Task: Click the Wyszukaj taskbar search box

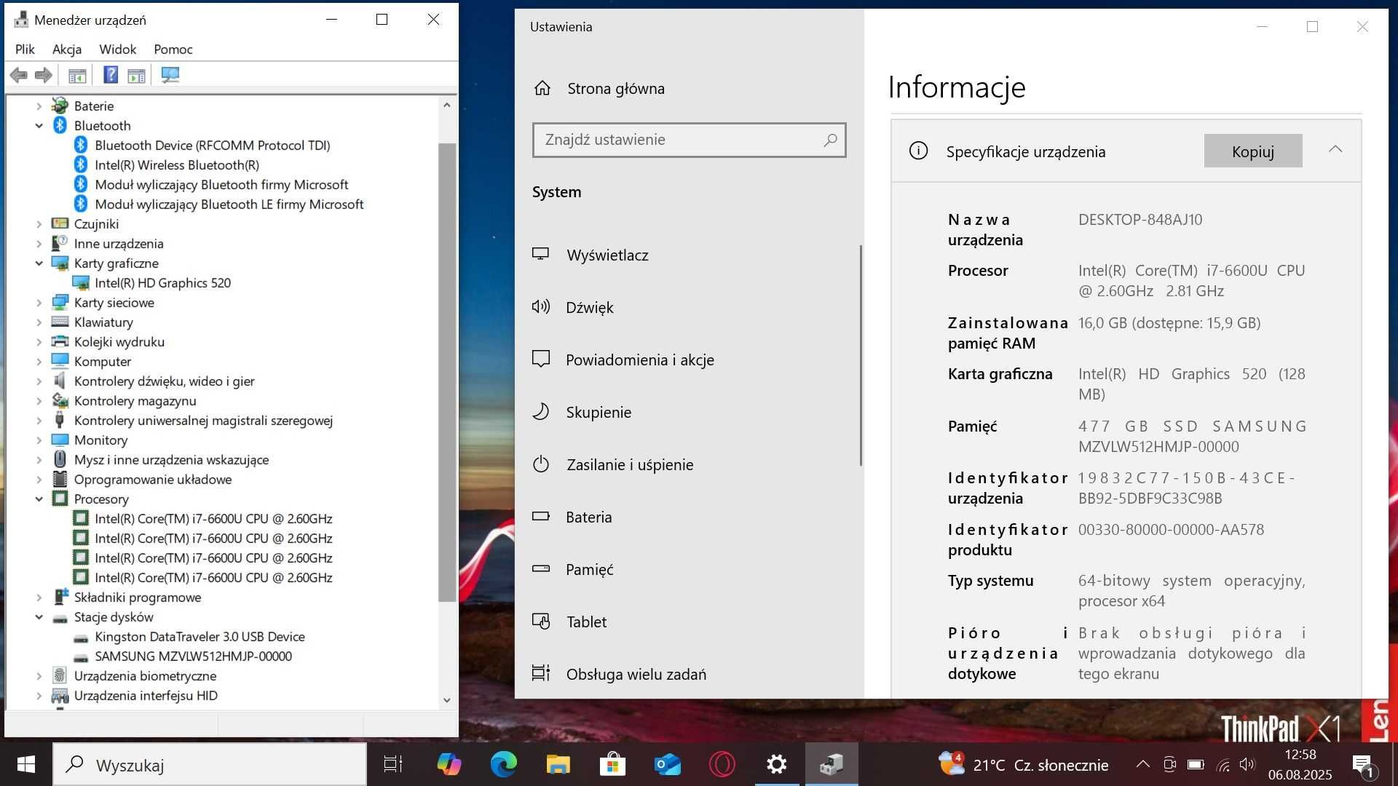Action: coord(210,764)
